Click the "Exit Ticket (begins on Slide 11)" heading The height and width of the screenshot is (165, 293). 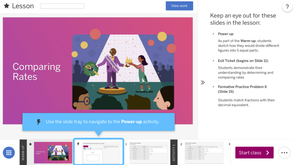(x=243, y=61)
